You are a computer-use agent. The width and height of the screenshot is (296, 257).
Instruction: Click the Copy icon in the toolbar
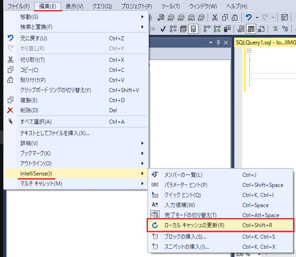coord(225,17)
